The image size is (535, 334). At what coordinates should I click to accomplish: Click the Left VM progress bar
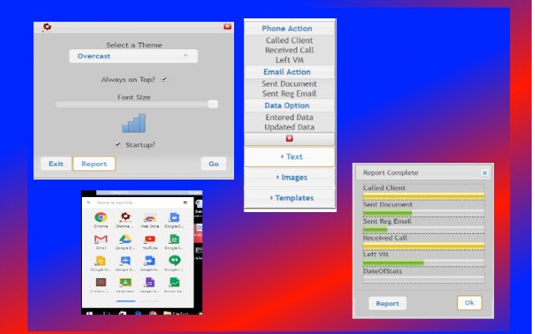[x=424, y=263]
